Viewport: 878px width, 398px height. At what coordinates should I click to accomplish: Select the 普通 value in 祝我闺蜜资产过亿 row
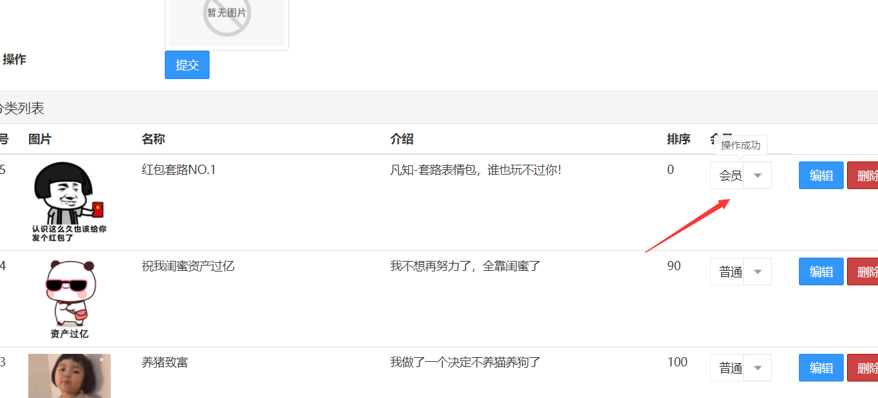(727, 271)
